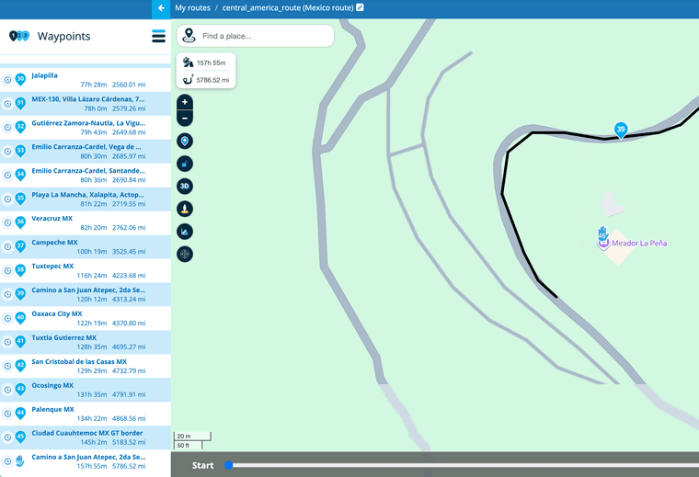Click the route timeline slider handle
The height and width of the screenshot is (477, 699).
[x=229, y=465]
